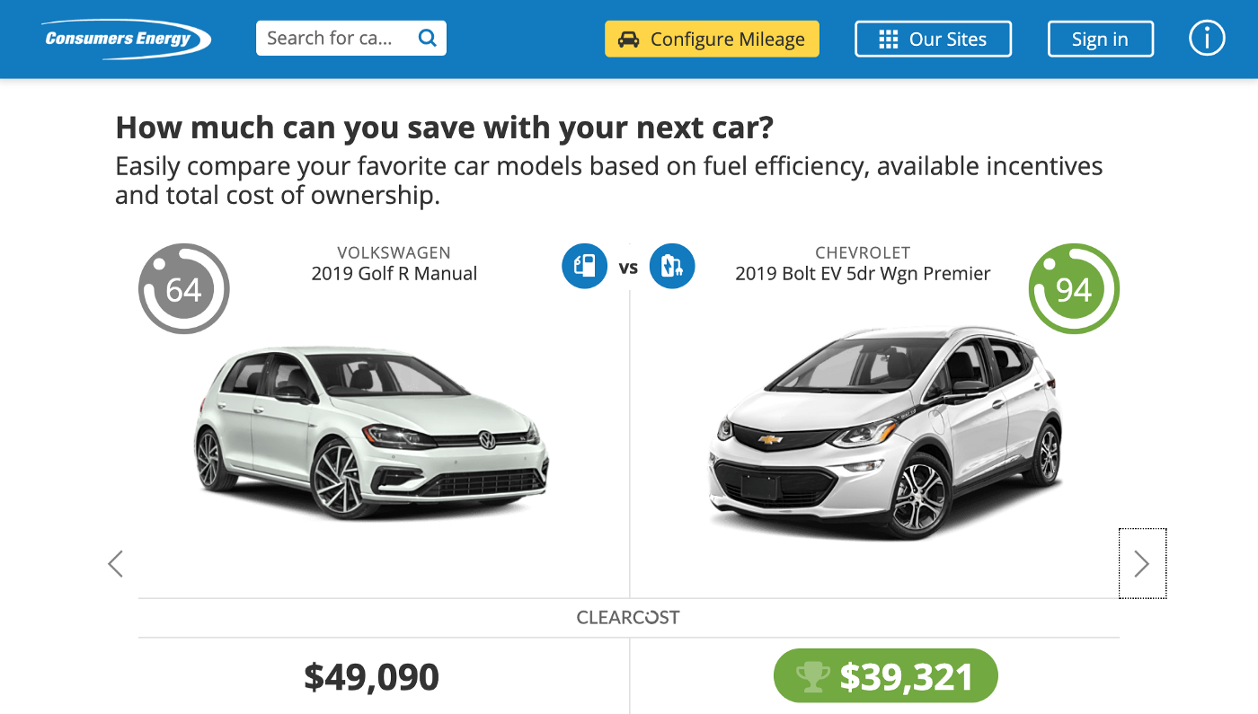The width and height of the screenshot is (1258, 714).
Task: Click the green 94 score badge
Action: (1074, 289)
